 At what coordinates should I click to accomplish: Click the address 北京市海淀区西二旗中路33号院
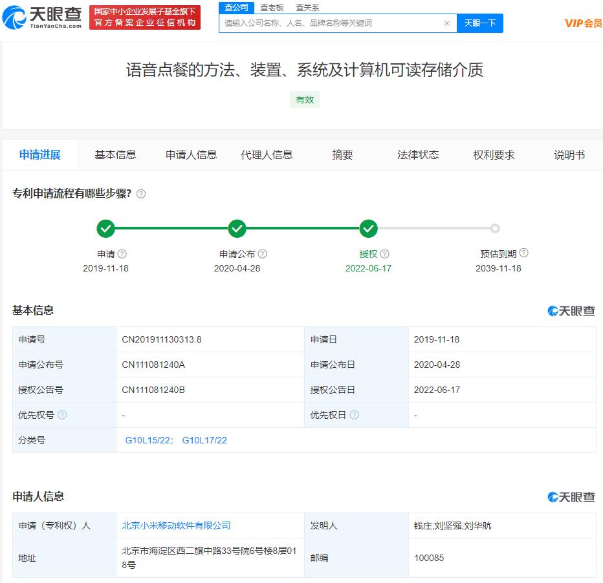click(209, 558)
